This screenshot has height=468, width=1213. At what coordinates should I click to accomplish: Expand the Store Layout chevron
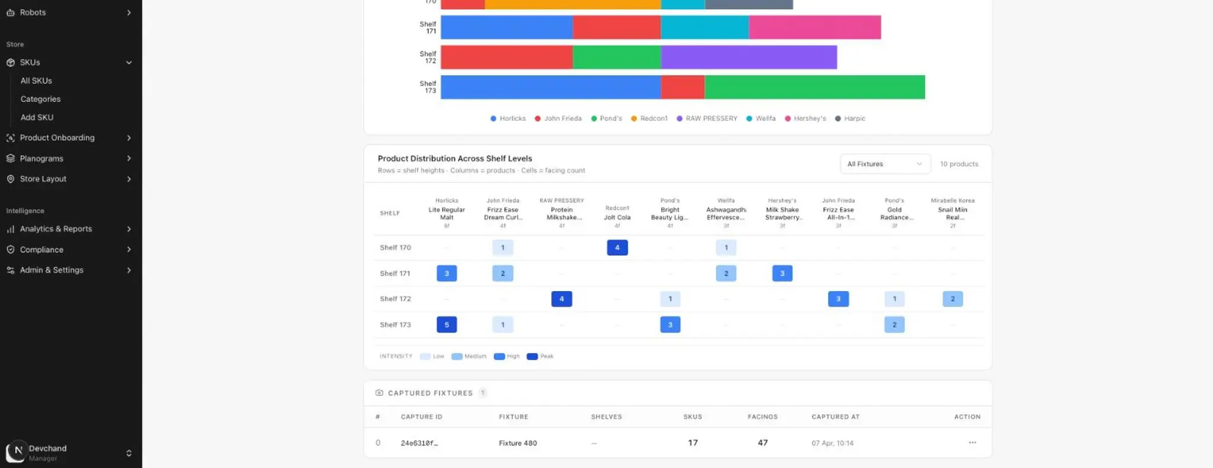(129, 179)
